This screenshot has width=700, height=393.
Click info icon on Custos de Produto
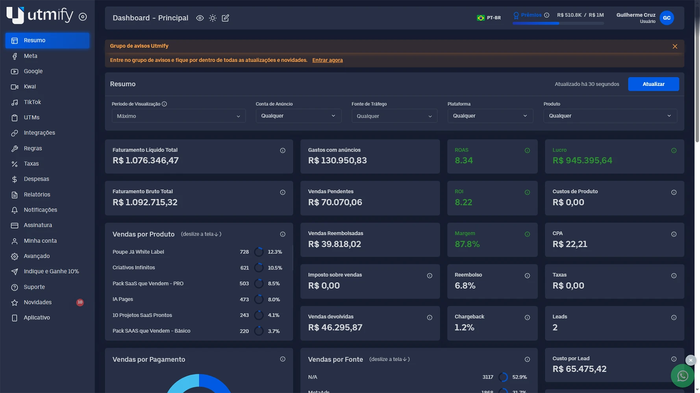pyautogui.click(x=674, y=192)
